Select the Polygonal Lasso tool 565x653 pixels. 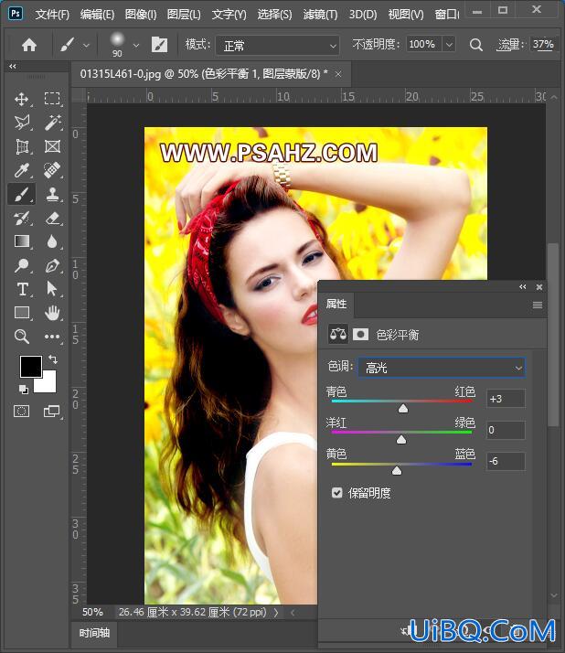coord(22,123)
